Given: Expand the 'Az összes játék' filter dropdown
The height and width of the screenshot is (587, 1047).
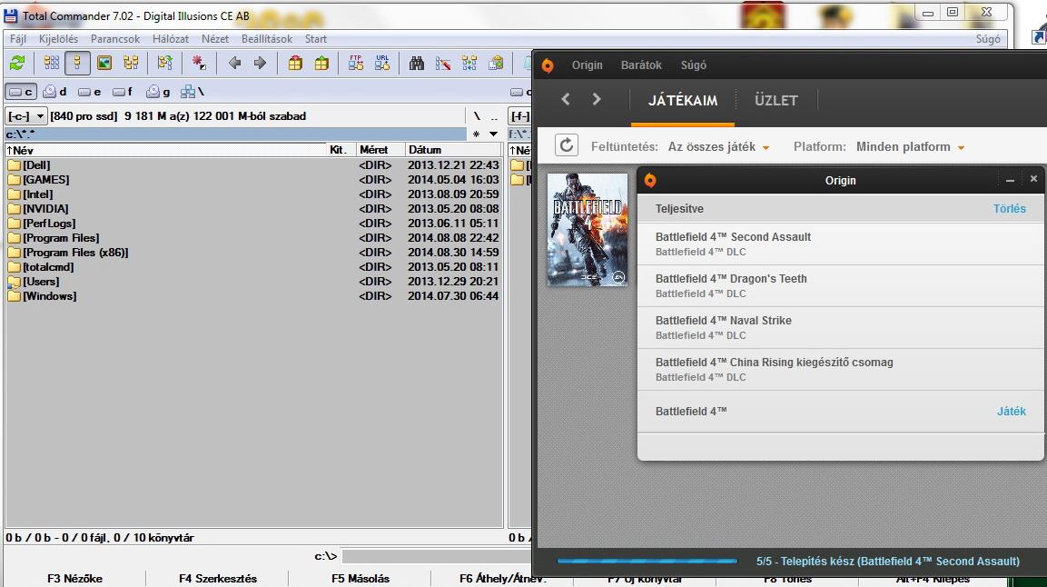Looking at the screenshot, I should (x=718, y=147).
